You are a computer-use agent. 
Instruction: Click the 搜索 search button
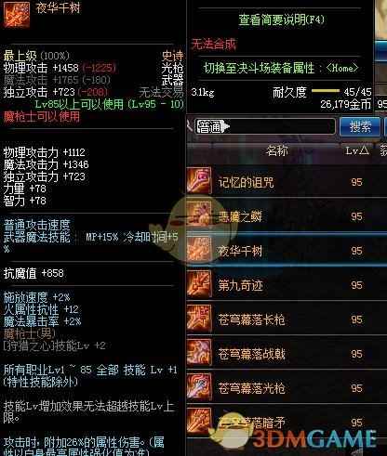point(360,126)
